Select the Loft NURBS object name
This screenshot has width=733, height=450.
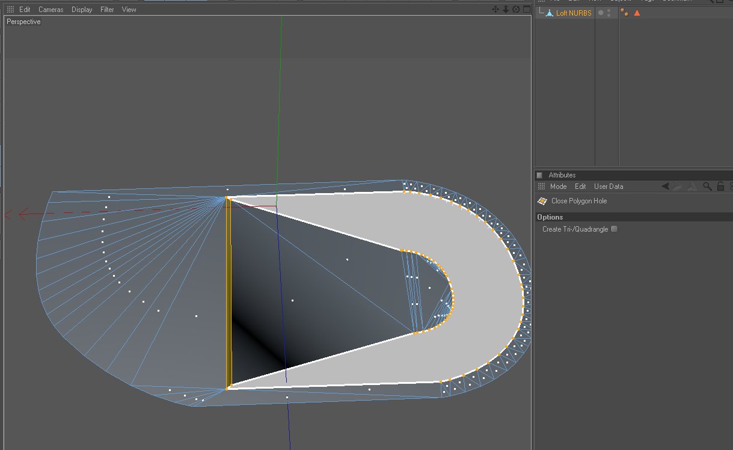(x=573, y=13)
